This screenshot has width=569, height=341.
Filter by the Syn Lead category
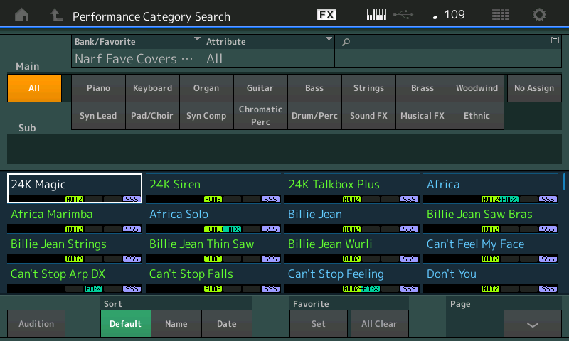(98, 116)
